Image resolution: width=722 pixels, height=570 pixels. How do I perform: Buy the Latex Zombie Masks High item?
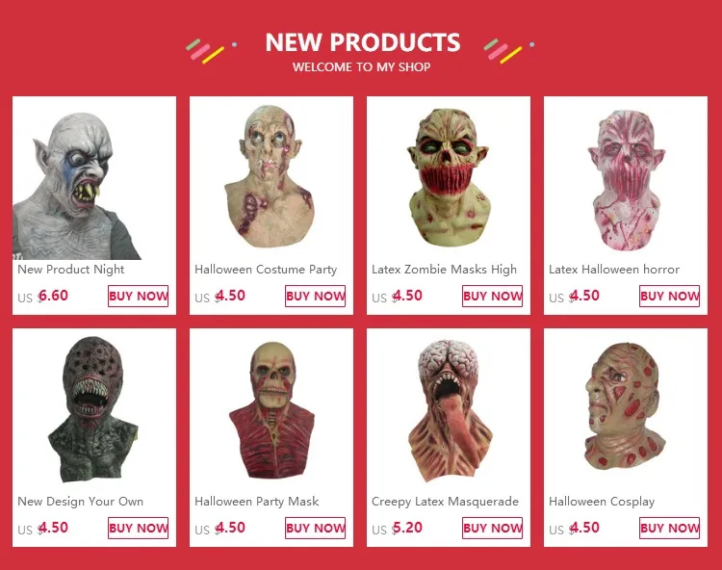(492, 296)
